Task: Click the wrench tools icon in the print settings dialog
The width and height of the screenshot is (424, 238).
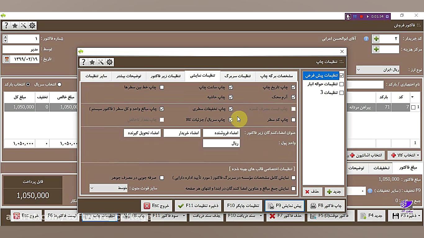Action: point(101,62)
